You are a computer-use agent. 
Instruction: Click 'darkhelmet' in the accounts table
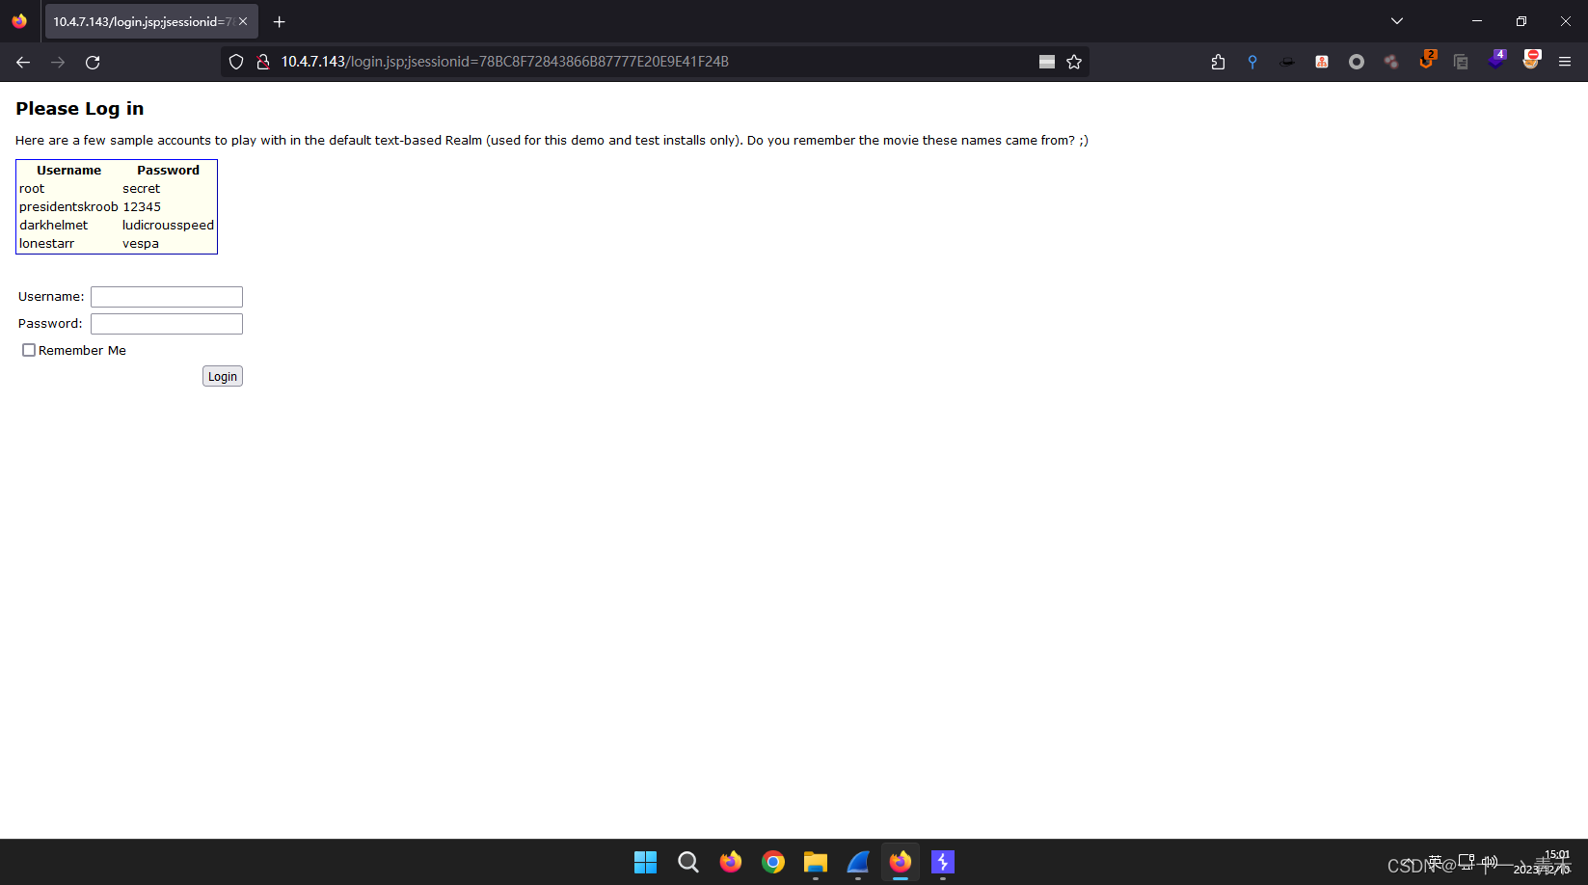(x=54, y=226)
